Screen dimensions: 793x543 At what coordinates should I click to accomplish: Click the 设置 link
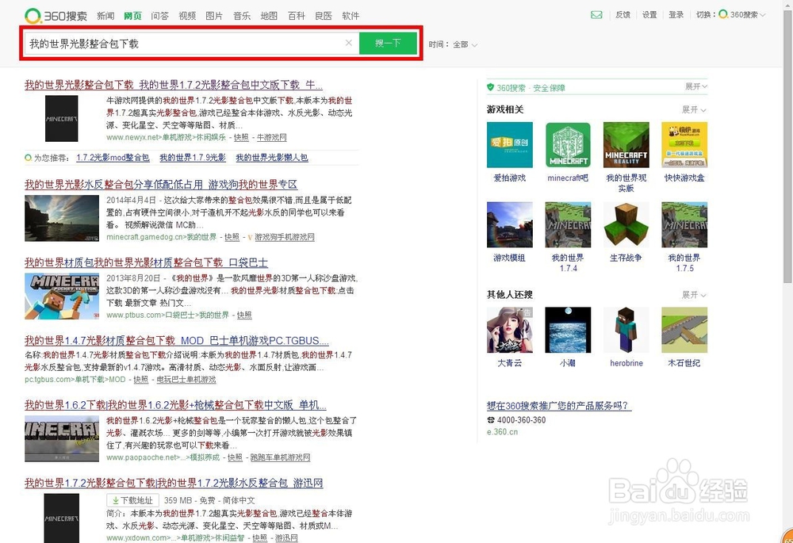[x=649, y=14]
